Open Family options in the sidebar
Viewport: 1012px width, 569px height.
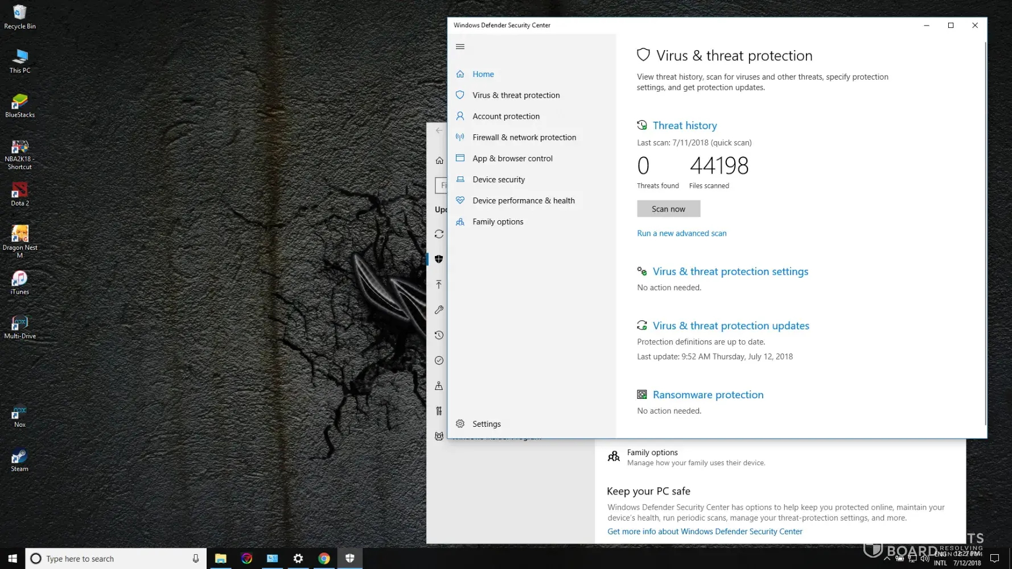(x=497, y=221)
